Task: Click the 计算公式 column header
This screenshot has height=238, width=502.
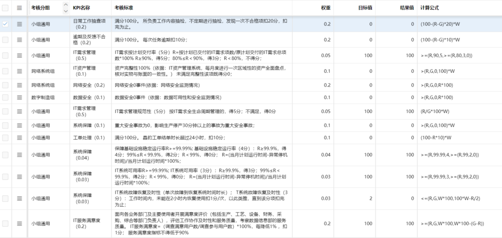Action: pos(431,8)
